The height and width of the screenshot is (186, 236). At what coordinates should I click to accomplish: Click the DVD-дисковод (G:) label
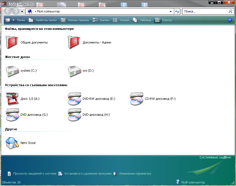[x=34, y=115]
